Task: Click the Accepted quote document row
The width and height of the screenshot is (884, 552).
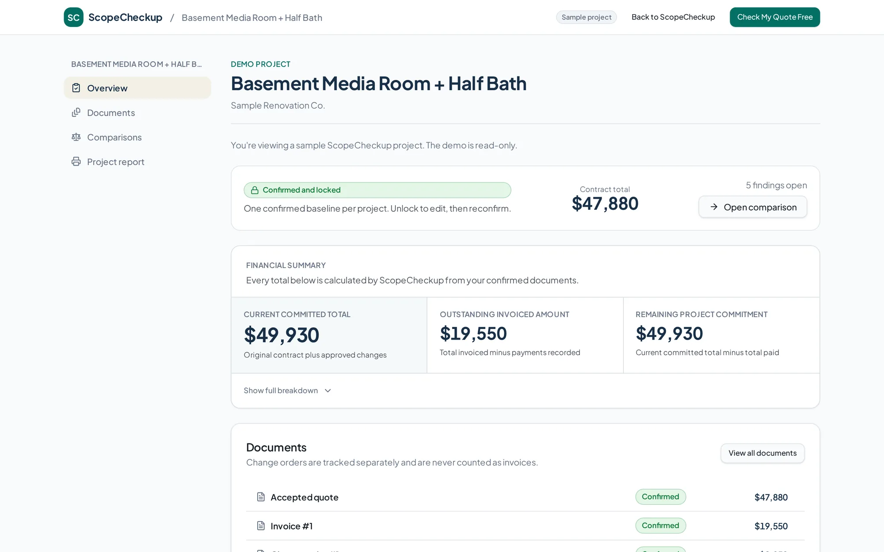Action: point(525,497)
